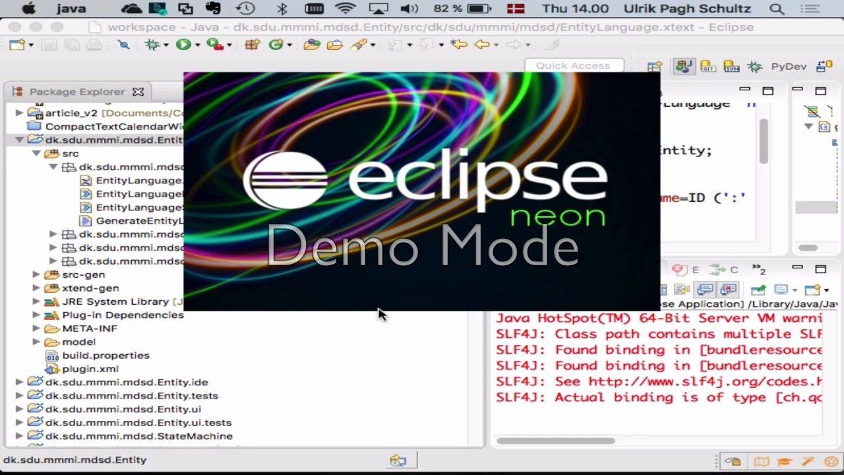Switch to the PyDev perspective button
This screenshot has height=475, width=844.
click(x=788, y=67)
